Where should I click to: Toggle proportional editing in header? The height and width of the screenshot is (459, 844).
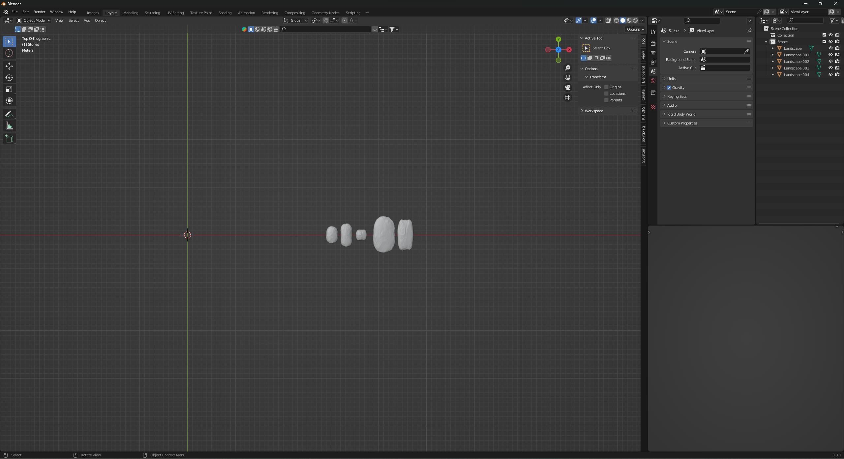point(345,20)
